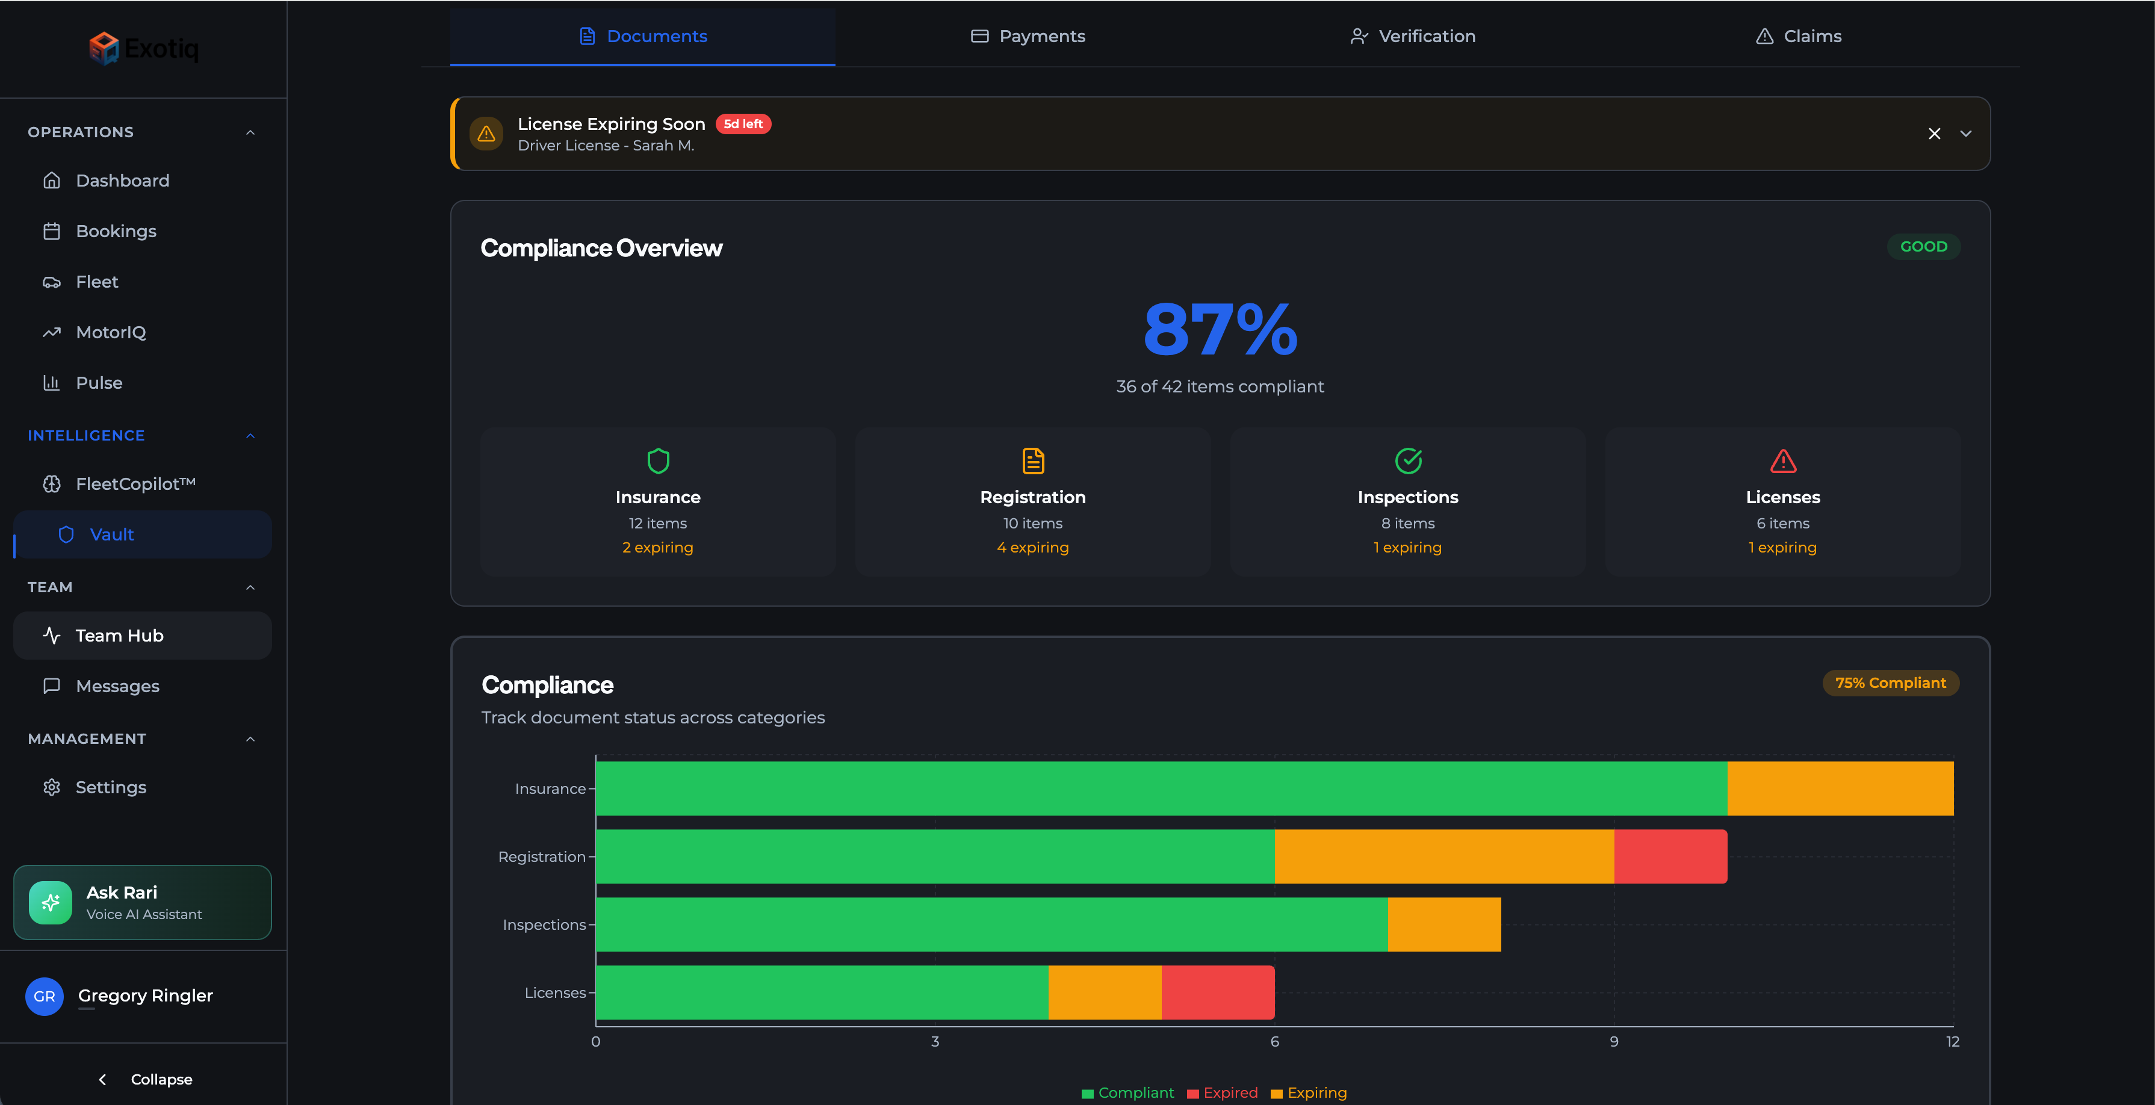Collapse the TEAM sidebar section
This screenshot has height=1105, width=2155.
250,587
